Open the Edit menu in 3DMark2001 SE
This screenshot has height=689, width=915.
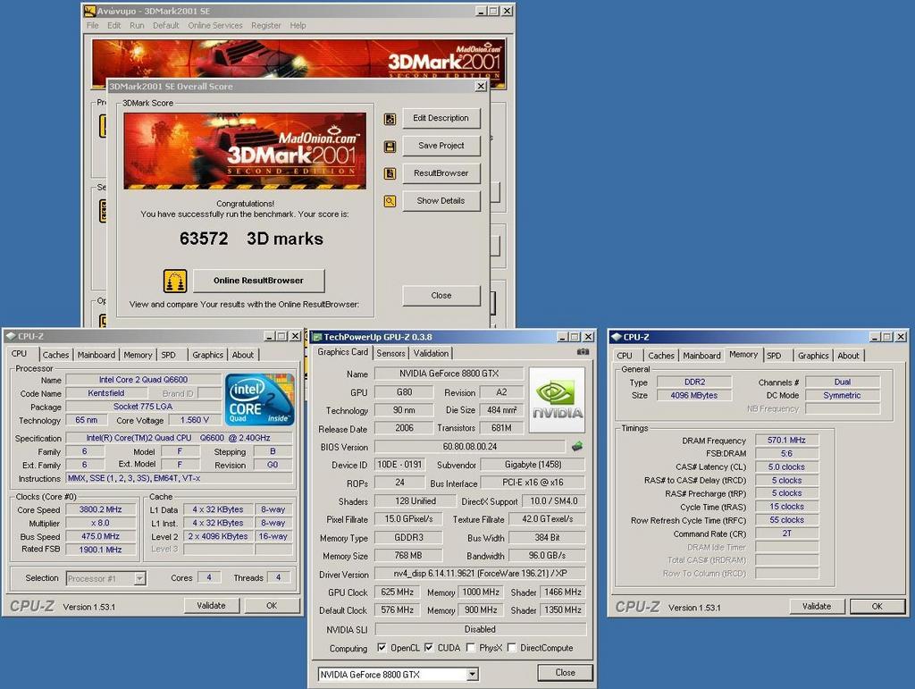click(x=113, y=26)
